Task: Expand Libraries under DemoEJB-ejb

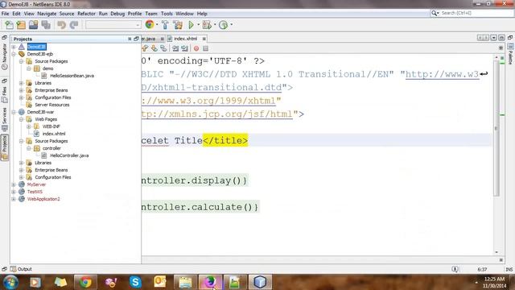Action: [x=22, y=83]
